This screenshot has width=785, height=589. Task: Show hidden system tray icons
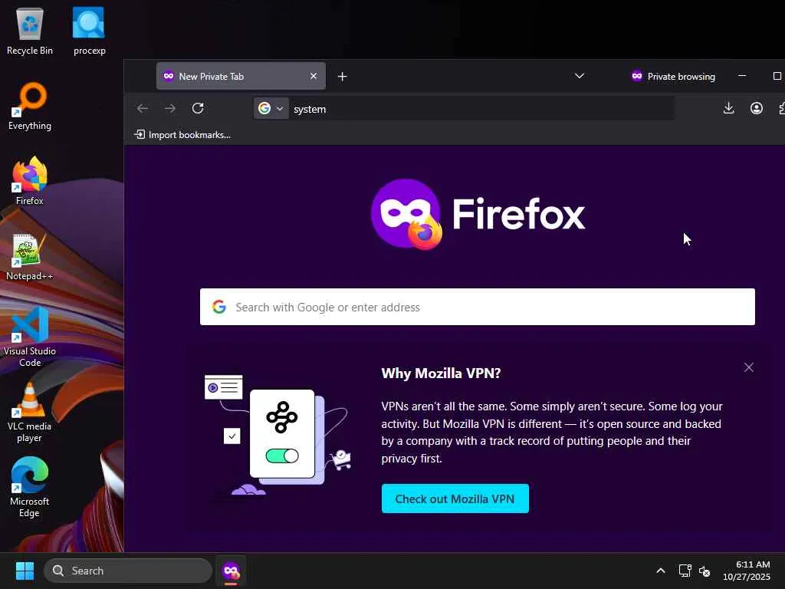(x=661, y=571)
